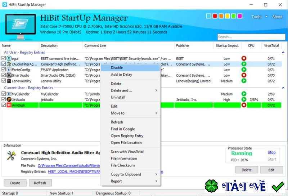The image size is (288, 196).
Task: Choose Disable from the context menu
Action: [130, 68]
